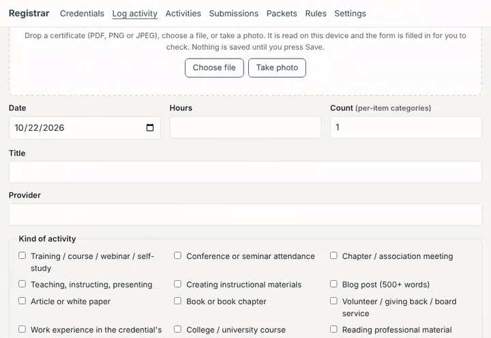The image size is (491, 338).
Task: Navigate to the Packets tab
Action: 282,14
